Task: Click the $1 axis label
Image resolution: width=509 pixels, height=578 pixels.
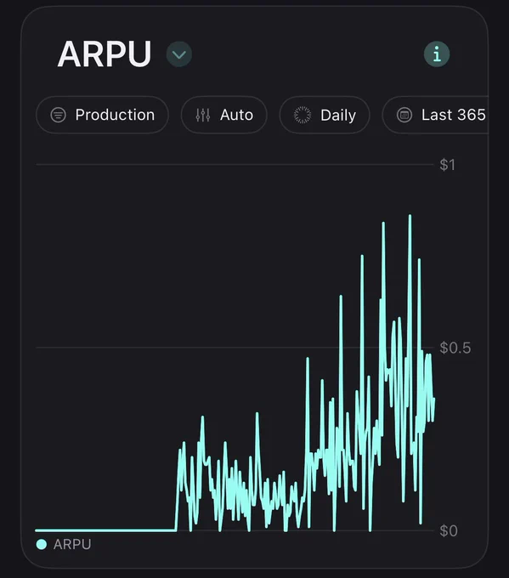Action: [x=448, y=165]
